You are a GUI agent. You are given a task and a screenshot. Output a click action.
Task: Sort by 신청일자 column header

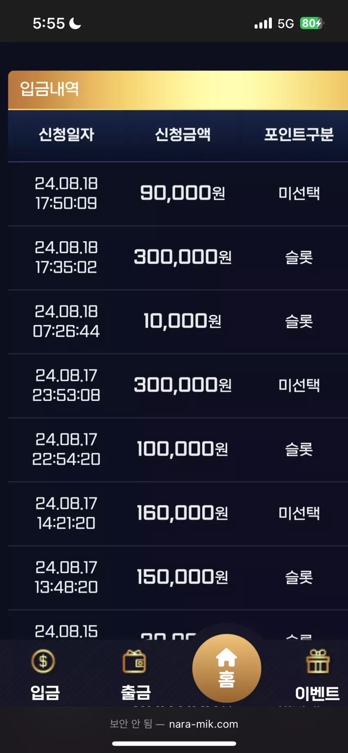coord(66,134)
